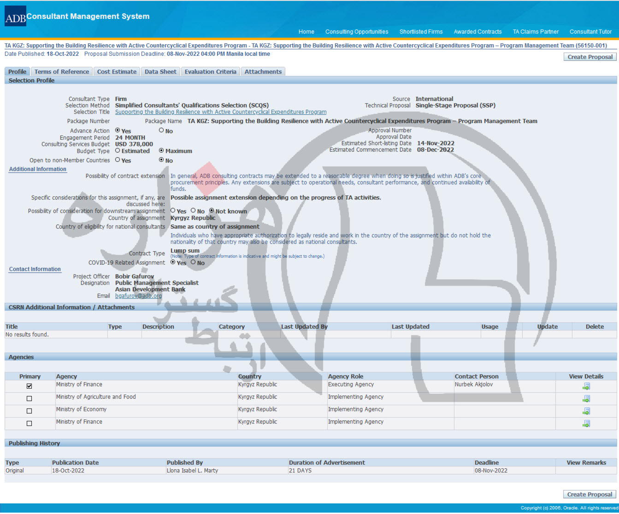This screenshot has width=619, height=514.
Task: Uncheck primary checkbox for Ministry of Finance executing agency
Action: tap(29, 386)
